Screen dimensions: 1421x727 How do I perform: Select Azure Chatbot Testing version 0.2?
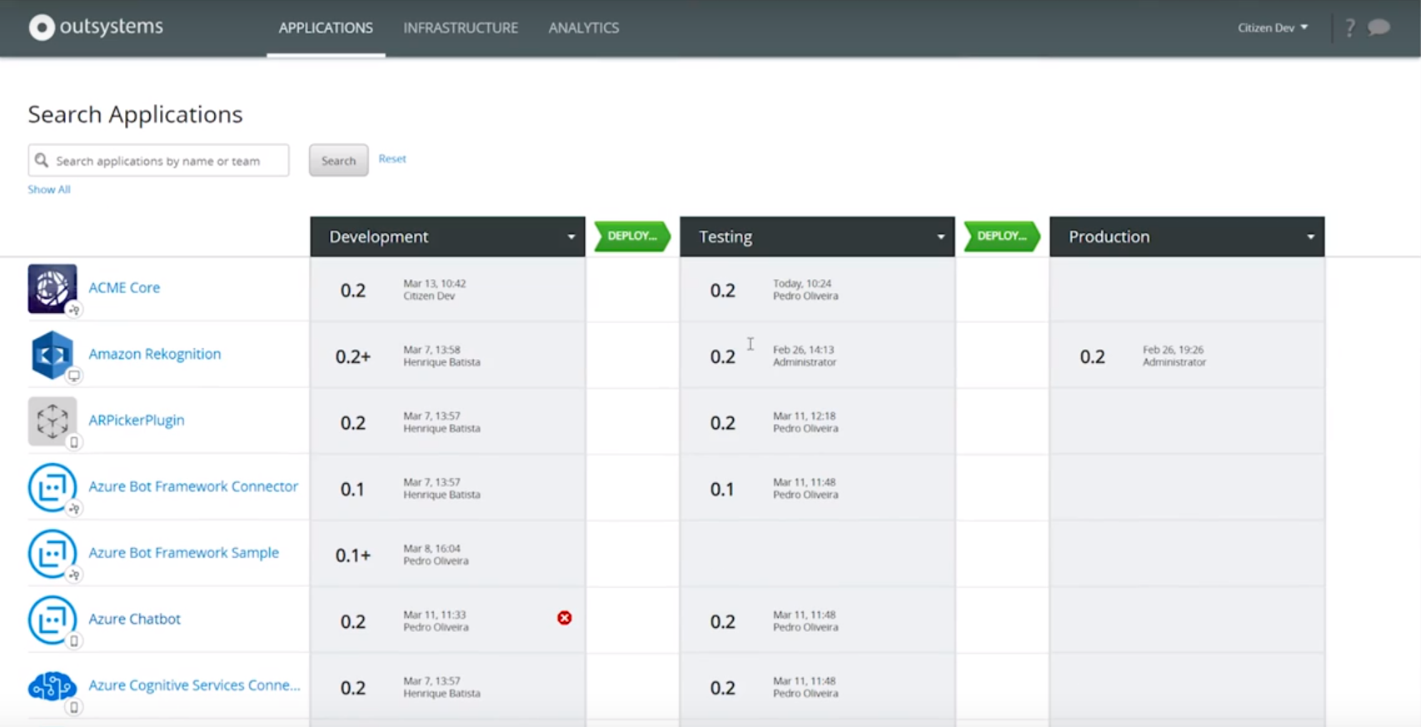[x=723, y=622]
